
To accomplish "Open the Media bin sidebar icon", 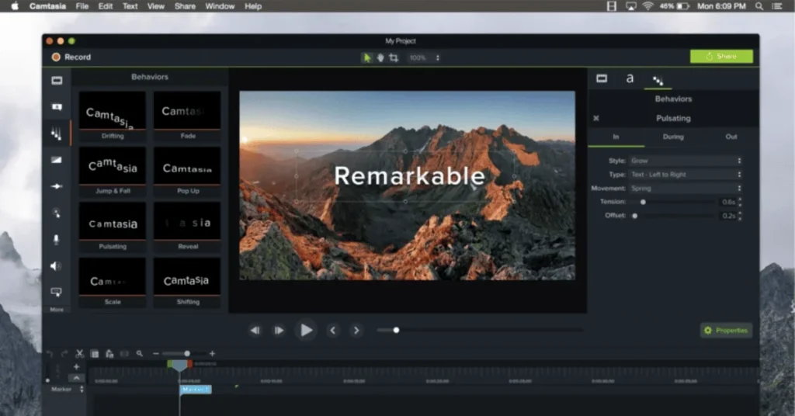I will 56,81.
